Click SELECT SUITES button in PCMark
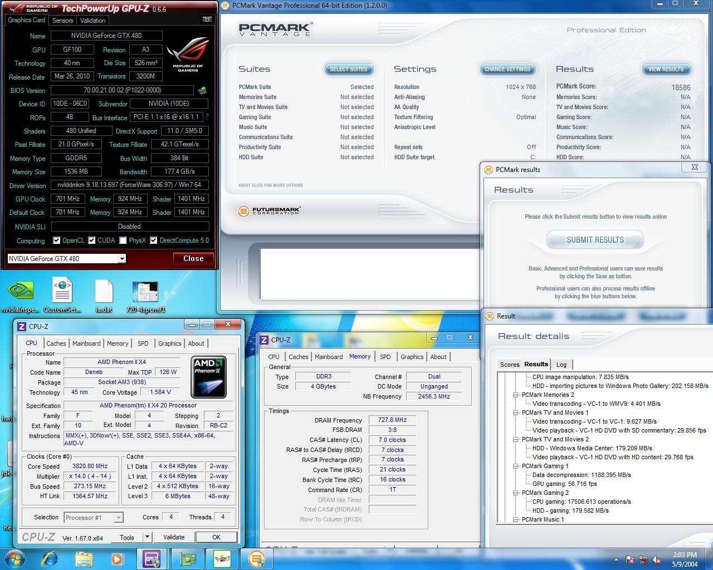The image size is (713, 570). 349,69
